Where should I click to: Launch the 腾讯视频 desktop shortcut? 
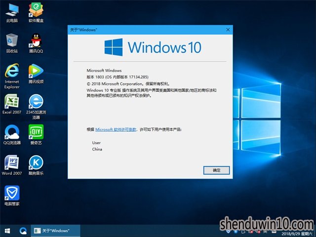pyautogui.click(x=36, y=74)
